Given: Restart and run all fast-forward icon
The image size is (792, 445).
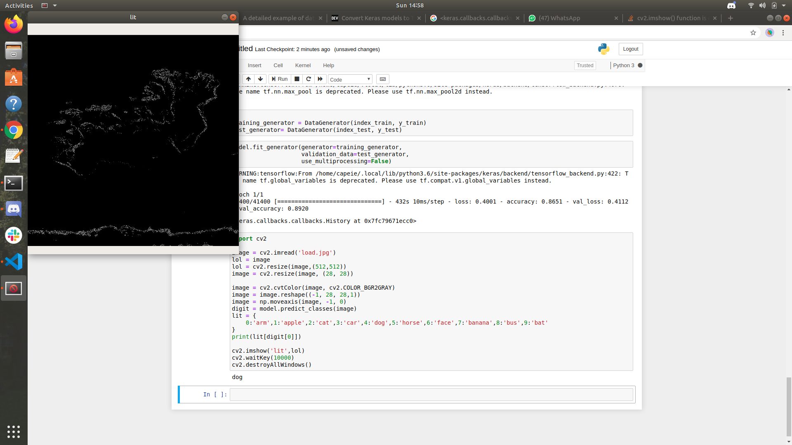Looking at the screenshot, I should pos(320,79).
